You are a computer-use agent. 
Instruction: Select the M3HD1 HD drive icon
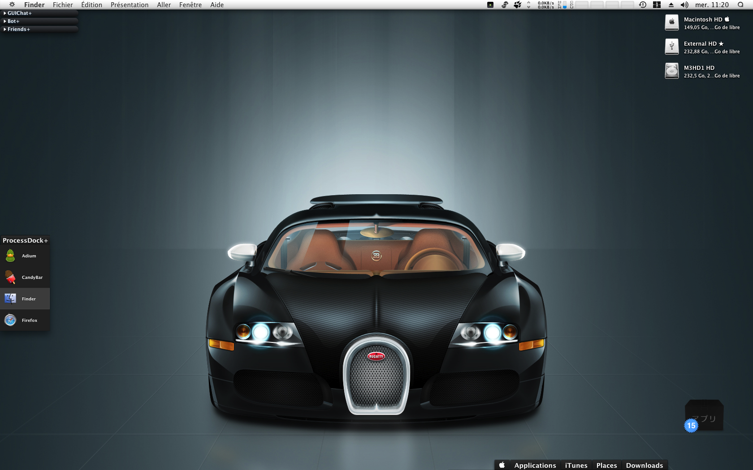671,71
